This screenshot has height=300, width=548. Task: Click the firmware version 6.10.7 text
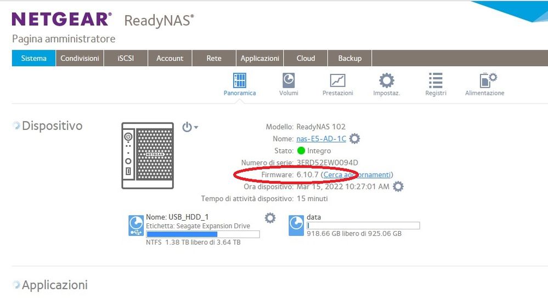(x=308, y=175)
